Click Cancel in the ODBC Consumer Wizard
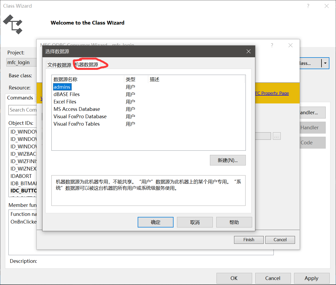The image size is (336, 285). tap(280, 240)
